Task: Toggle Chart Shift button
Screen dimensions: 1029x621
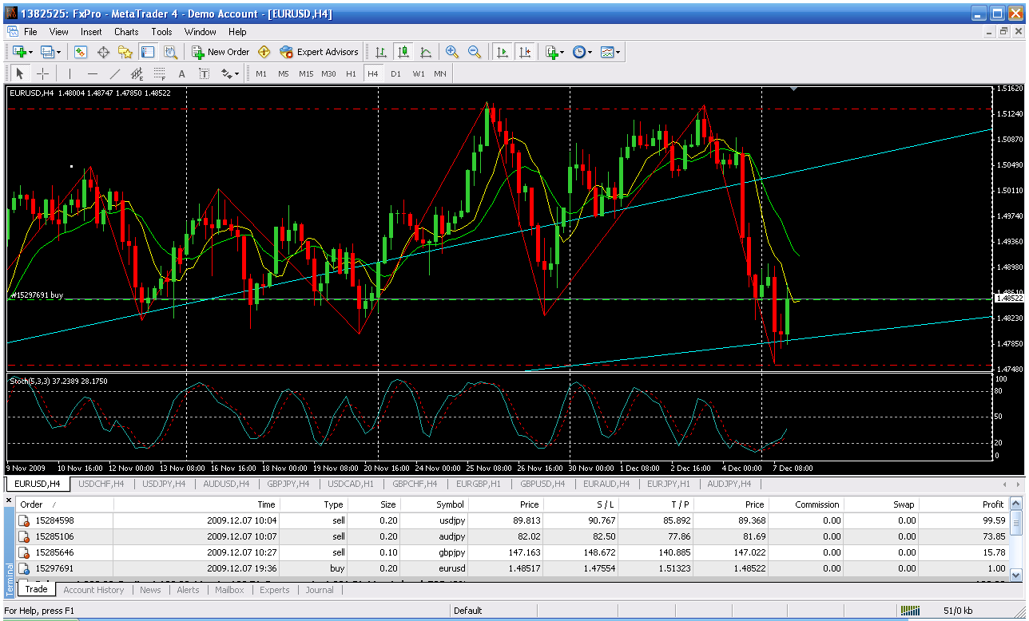Action: [524, 52]
